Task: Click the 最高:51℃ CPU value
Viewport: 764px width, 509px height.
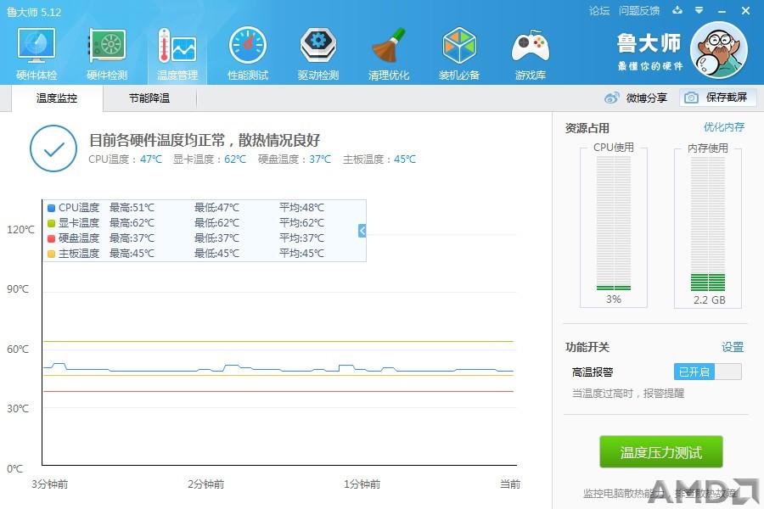Action: pos(132,208)
